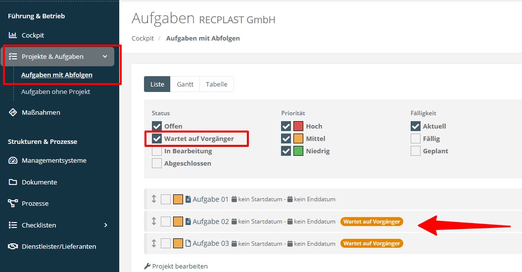Click the document icon next to Aufgabe 03

(188, 243)
